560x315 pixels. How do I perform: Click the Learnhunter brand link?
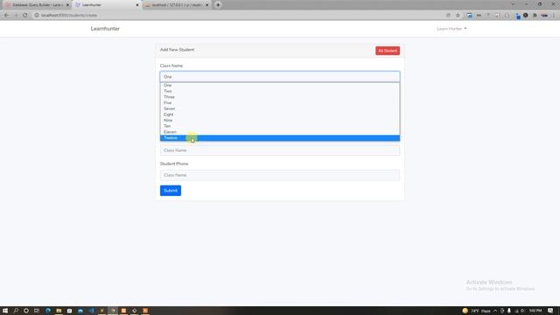point(105,29)
